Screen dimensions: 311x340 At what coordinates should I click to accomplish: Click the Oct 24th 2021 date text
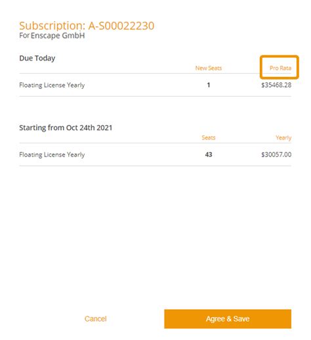pyautogui.click(x=89, y=128)
